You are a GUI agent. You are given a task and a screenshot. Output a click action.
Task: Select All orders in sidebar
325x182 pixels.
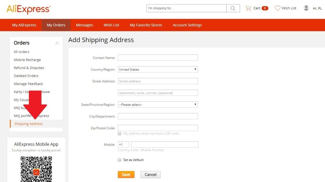22,52
